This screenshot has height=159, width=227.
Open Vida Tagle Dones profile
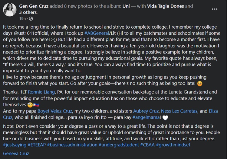click(166, 6)
